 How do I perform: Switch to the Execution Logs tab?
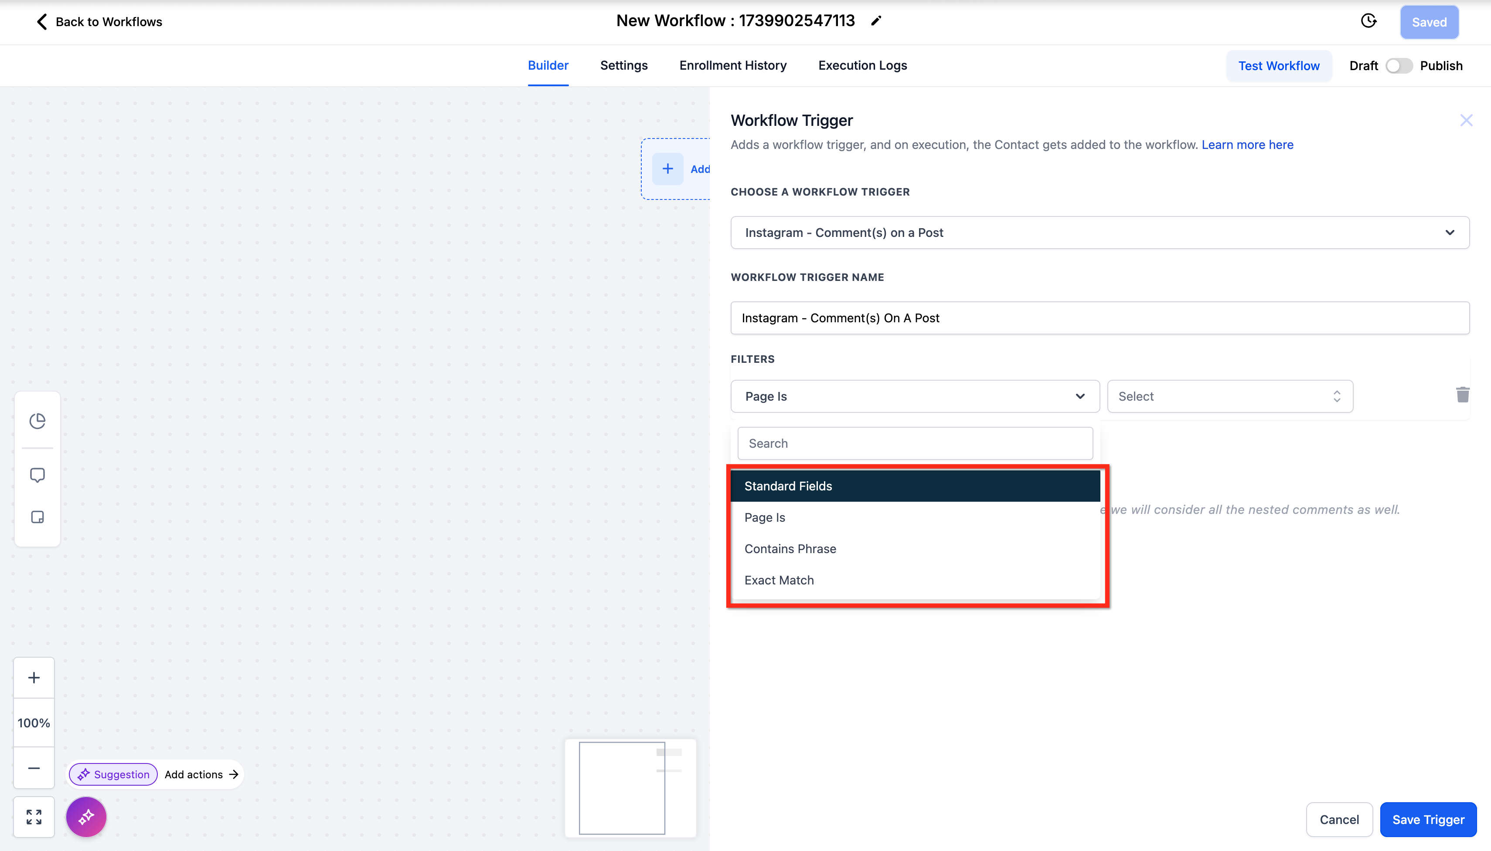[x=862, y=65]
